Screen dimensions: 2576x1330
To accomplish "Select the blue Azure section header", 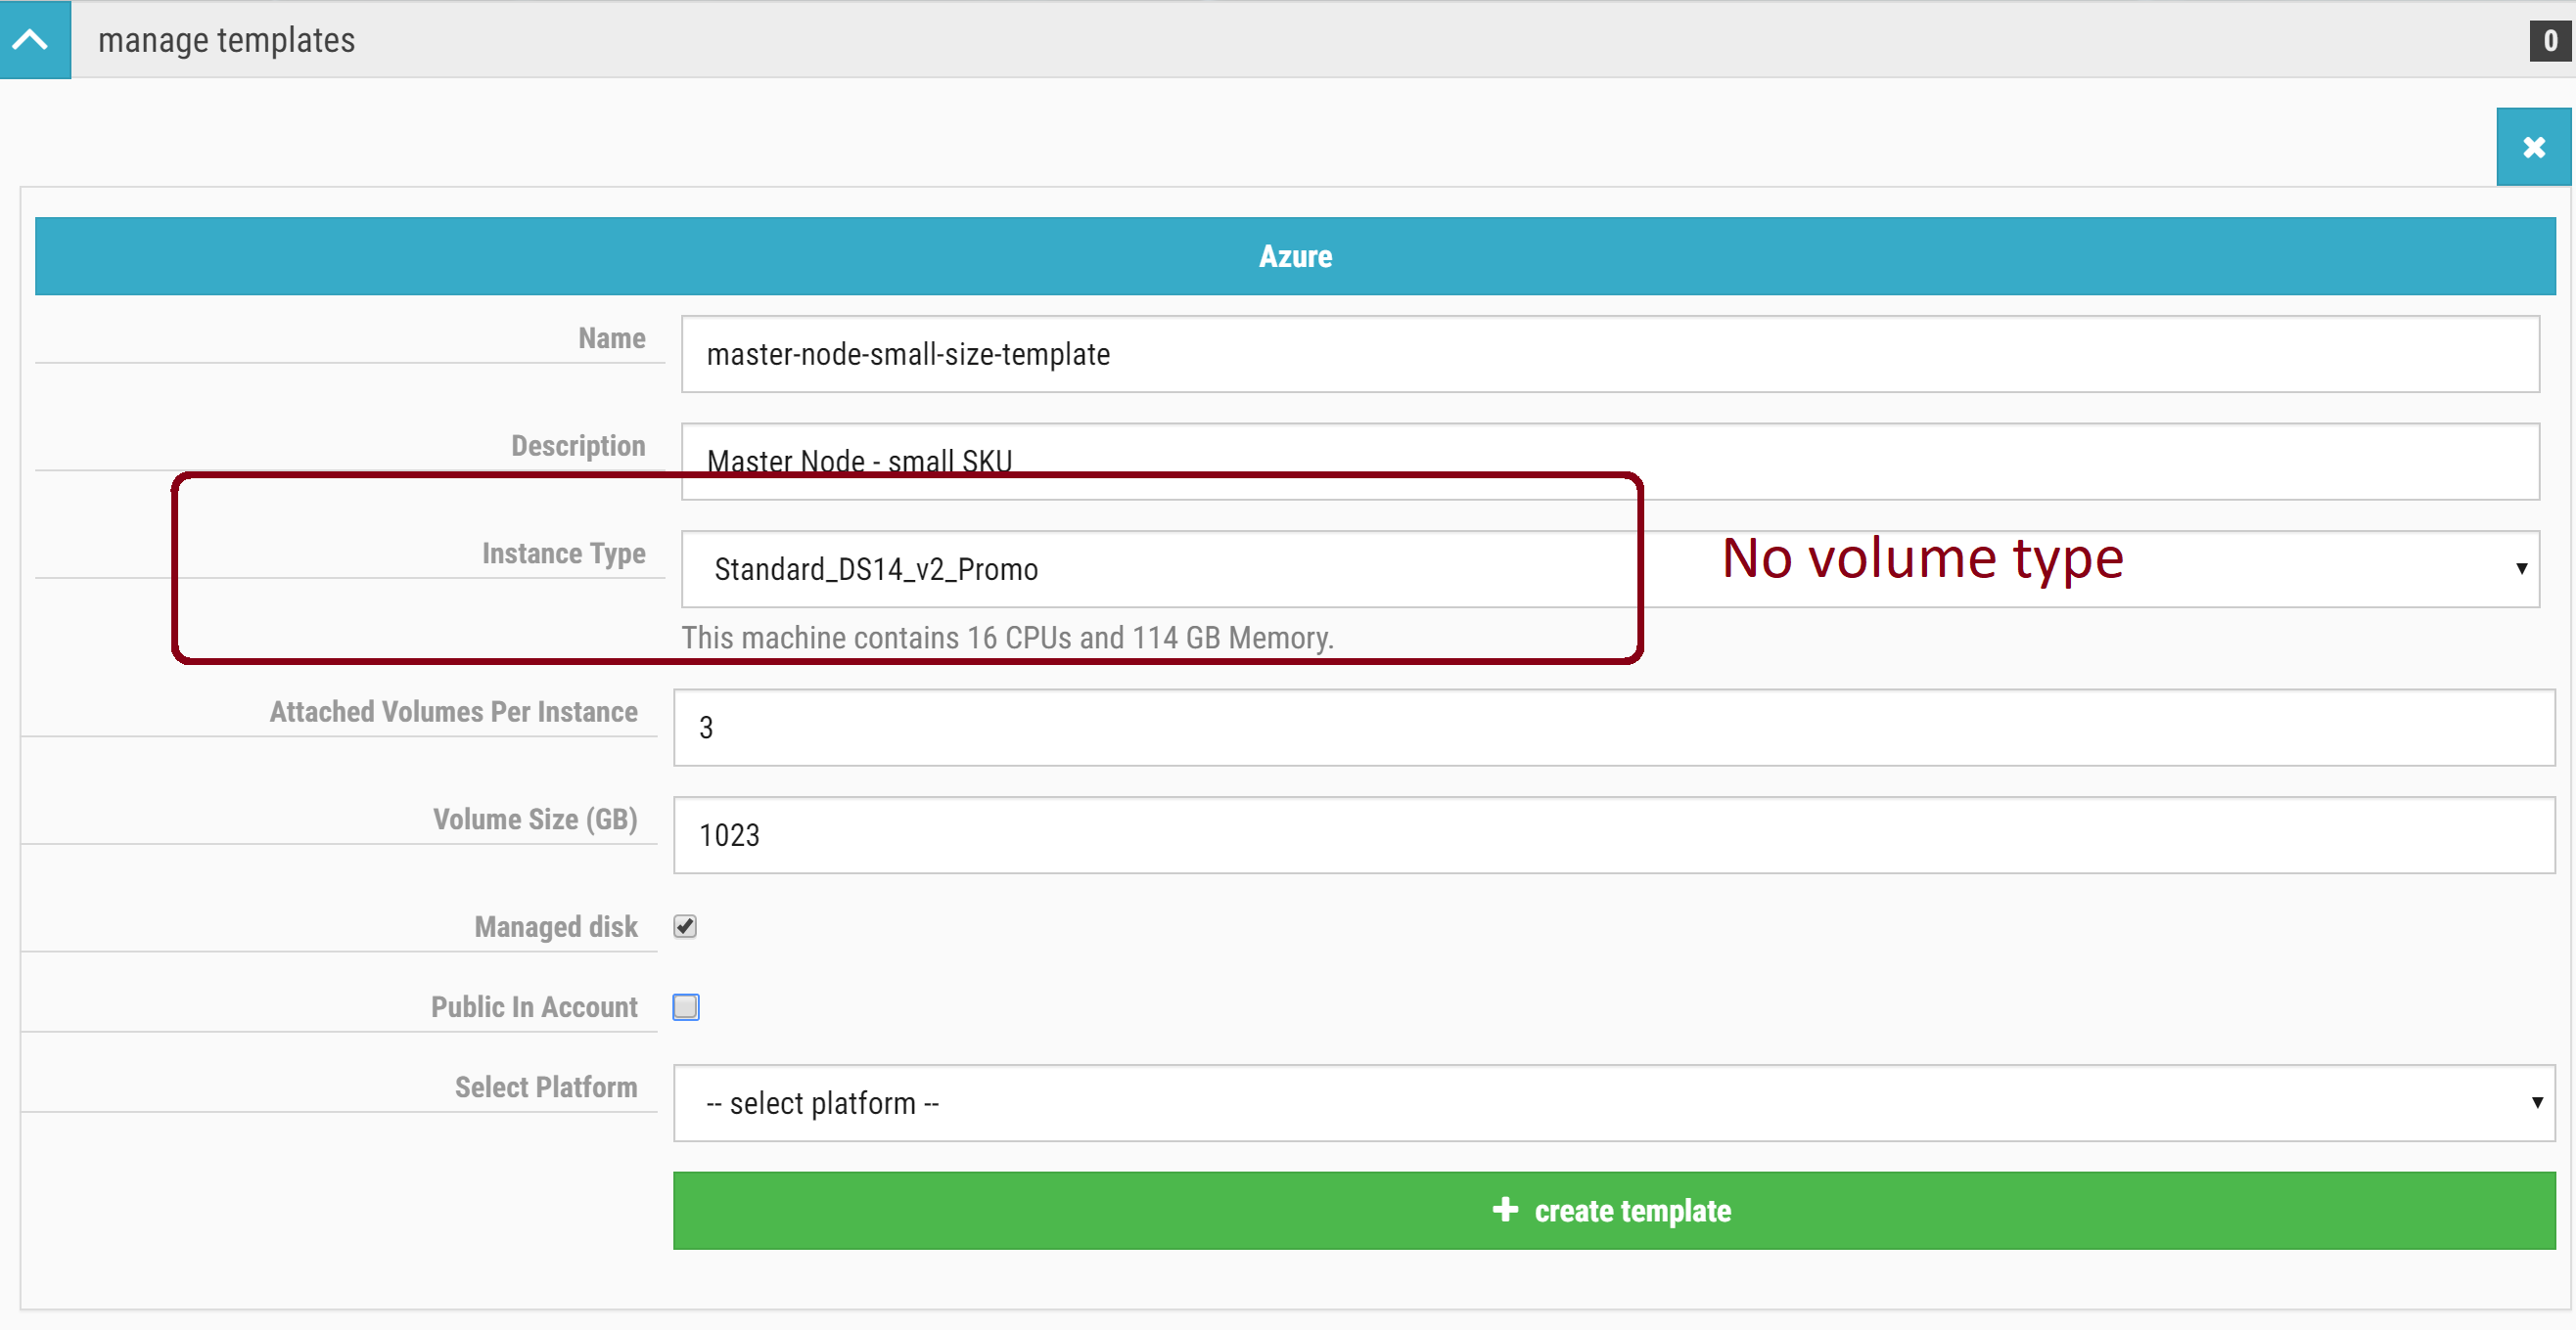I will tap(1295, 256).
